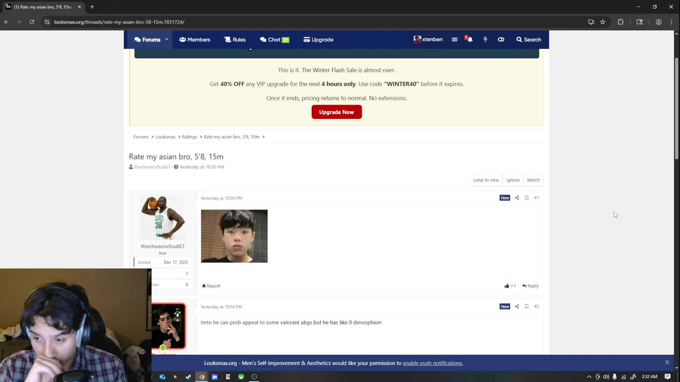Screen dimensions: 680x382
Task: Click the magnifier-window icon in Chrome toolbar
Action: pos(640,22)
